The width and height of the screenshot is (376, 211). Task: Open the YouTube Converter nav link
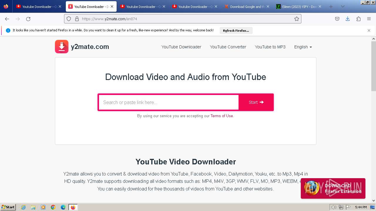228,47
